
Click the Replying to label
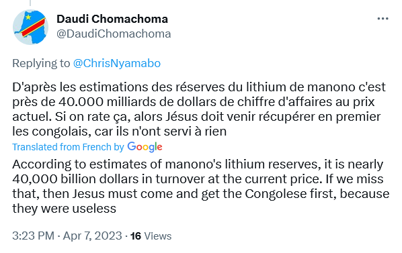pos(41,64)
